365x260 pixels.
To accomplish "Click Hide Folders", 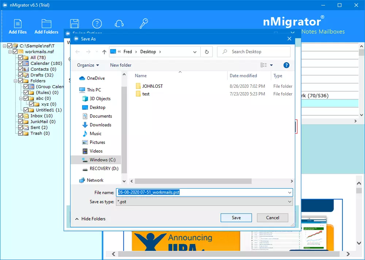I will [90, 219].
